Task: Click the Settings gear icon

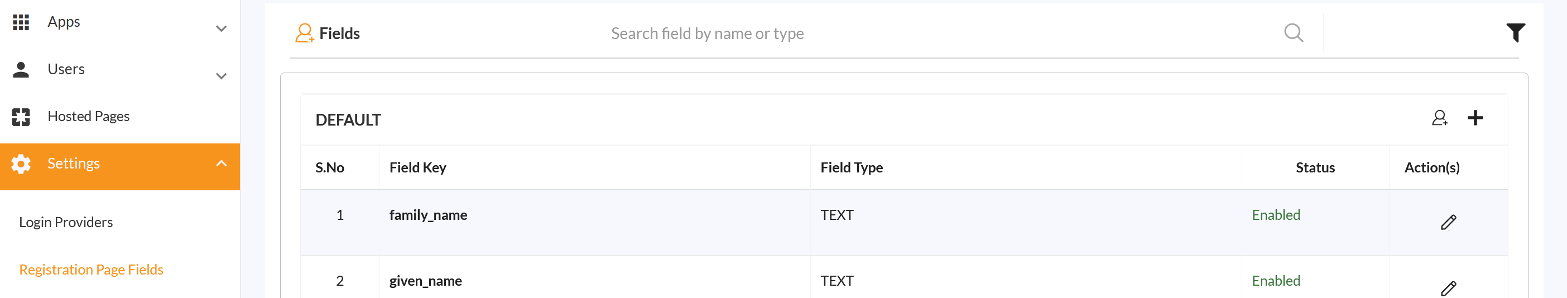Action: [x=21, y=164]
